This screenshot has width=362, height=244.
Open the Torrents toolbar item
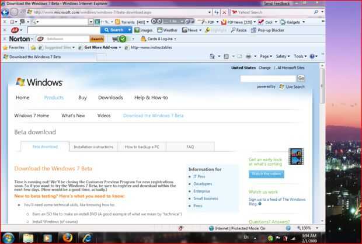[133, 22]
